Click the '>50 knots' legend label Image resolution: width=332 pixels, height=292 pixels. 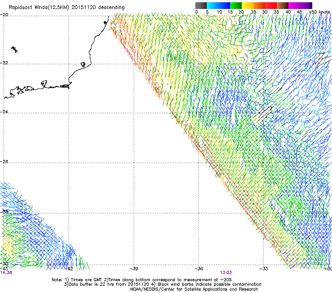point(319,12)
